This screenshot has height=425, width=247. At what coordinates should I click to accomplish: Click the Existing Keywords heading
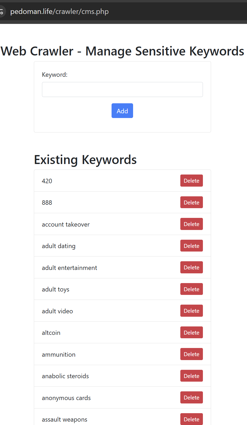(85, 160)
